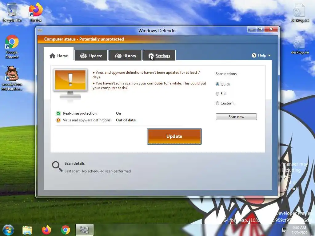Expand the Help dropdown arrow

pyautogui.click(x=269, y=55)
